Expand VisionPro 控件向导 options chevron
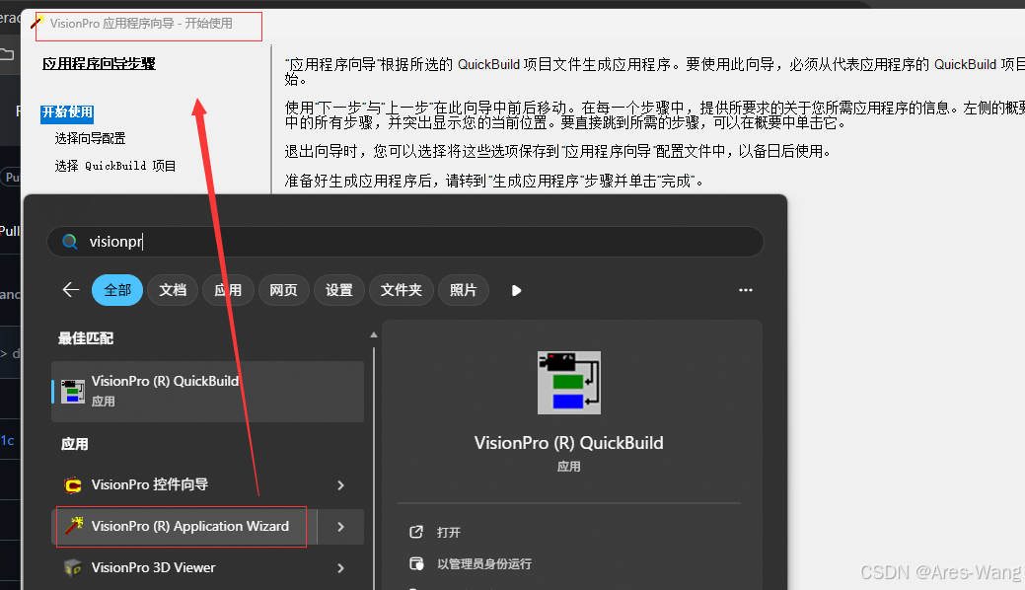The width and height of the screenshot is (1025, 590). pyautogui.click(x=340, y=484)
